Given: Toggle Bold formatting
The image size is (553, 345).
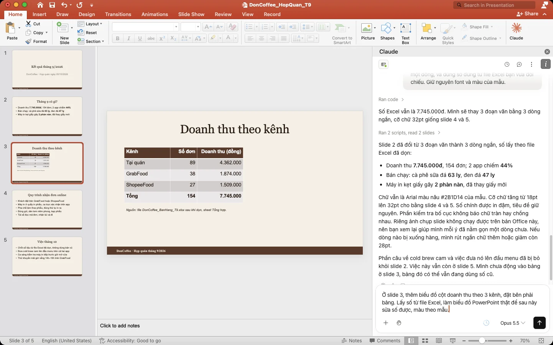Looking at the screenshot, I should point(118,38).
